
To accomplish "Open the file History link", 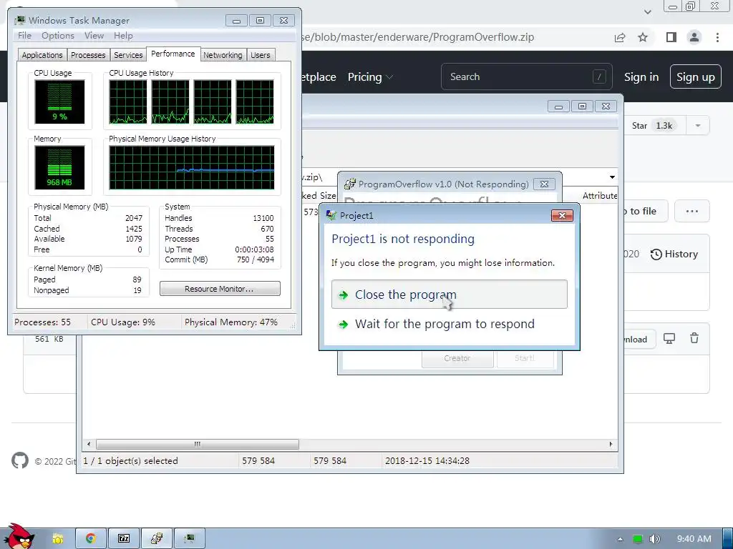I will 674,254.
